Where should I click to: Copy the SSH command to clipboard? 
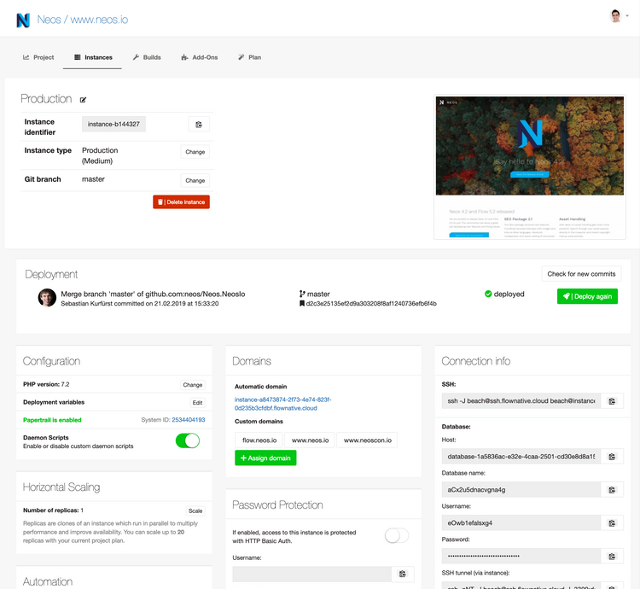[x=612, y=401]
